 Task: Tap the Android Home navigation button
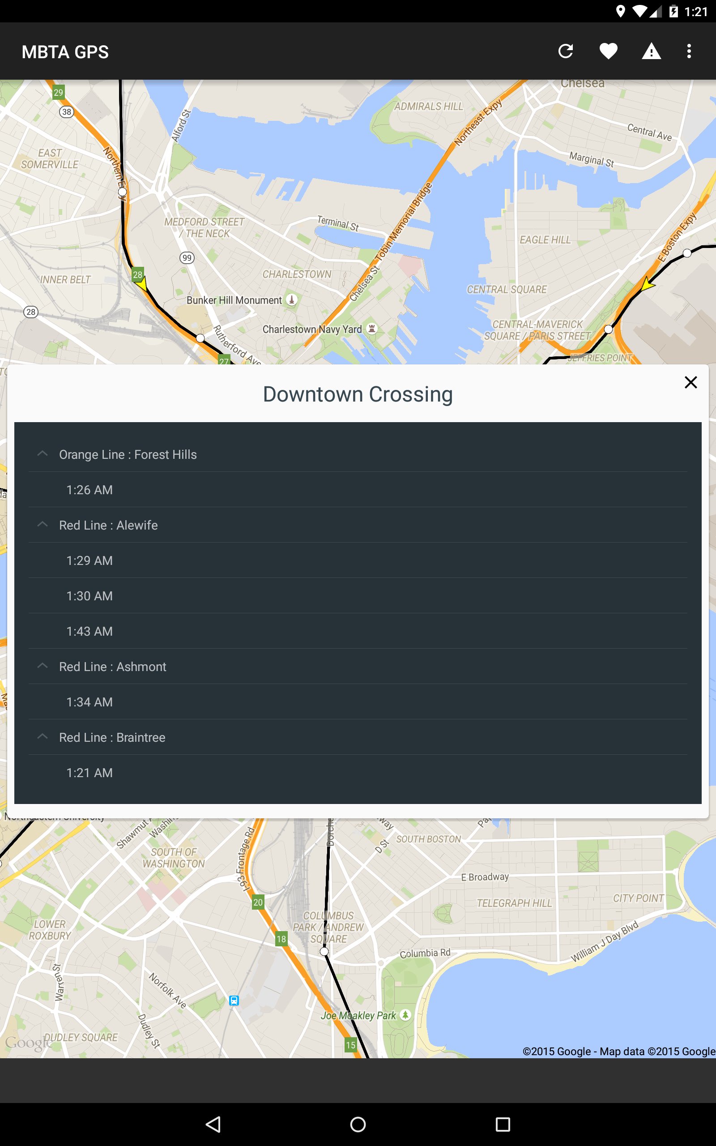pyautogui.click(x=358, y=1124)
